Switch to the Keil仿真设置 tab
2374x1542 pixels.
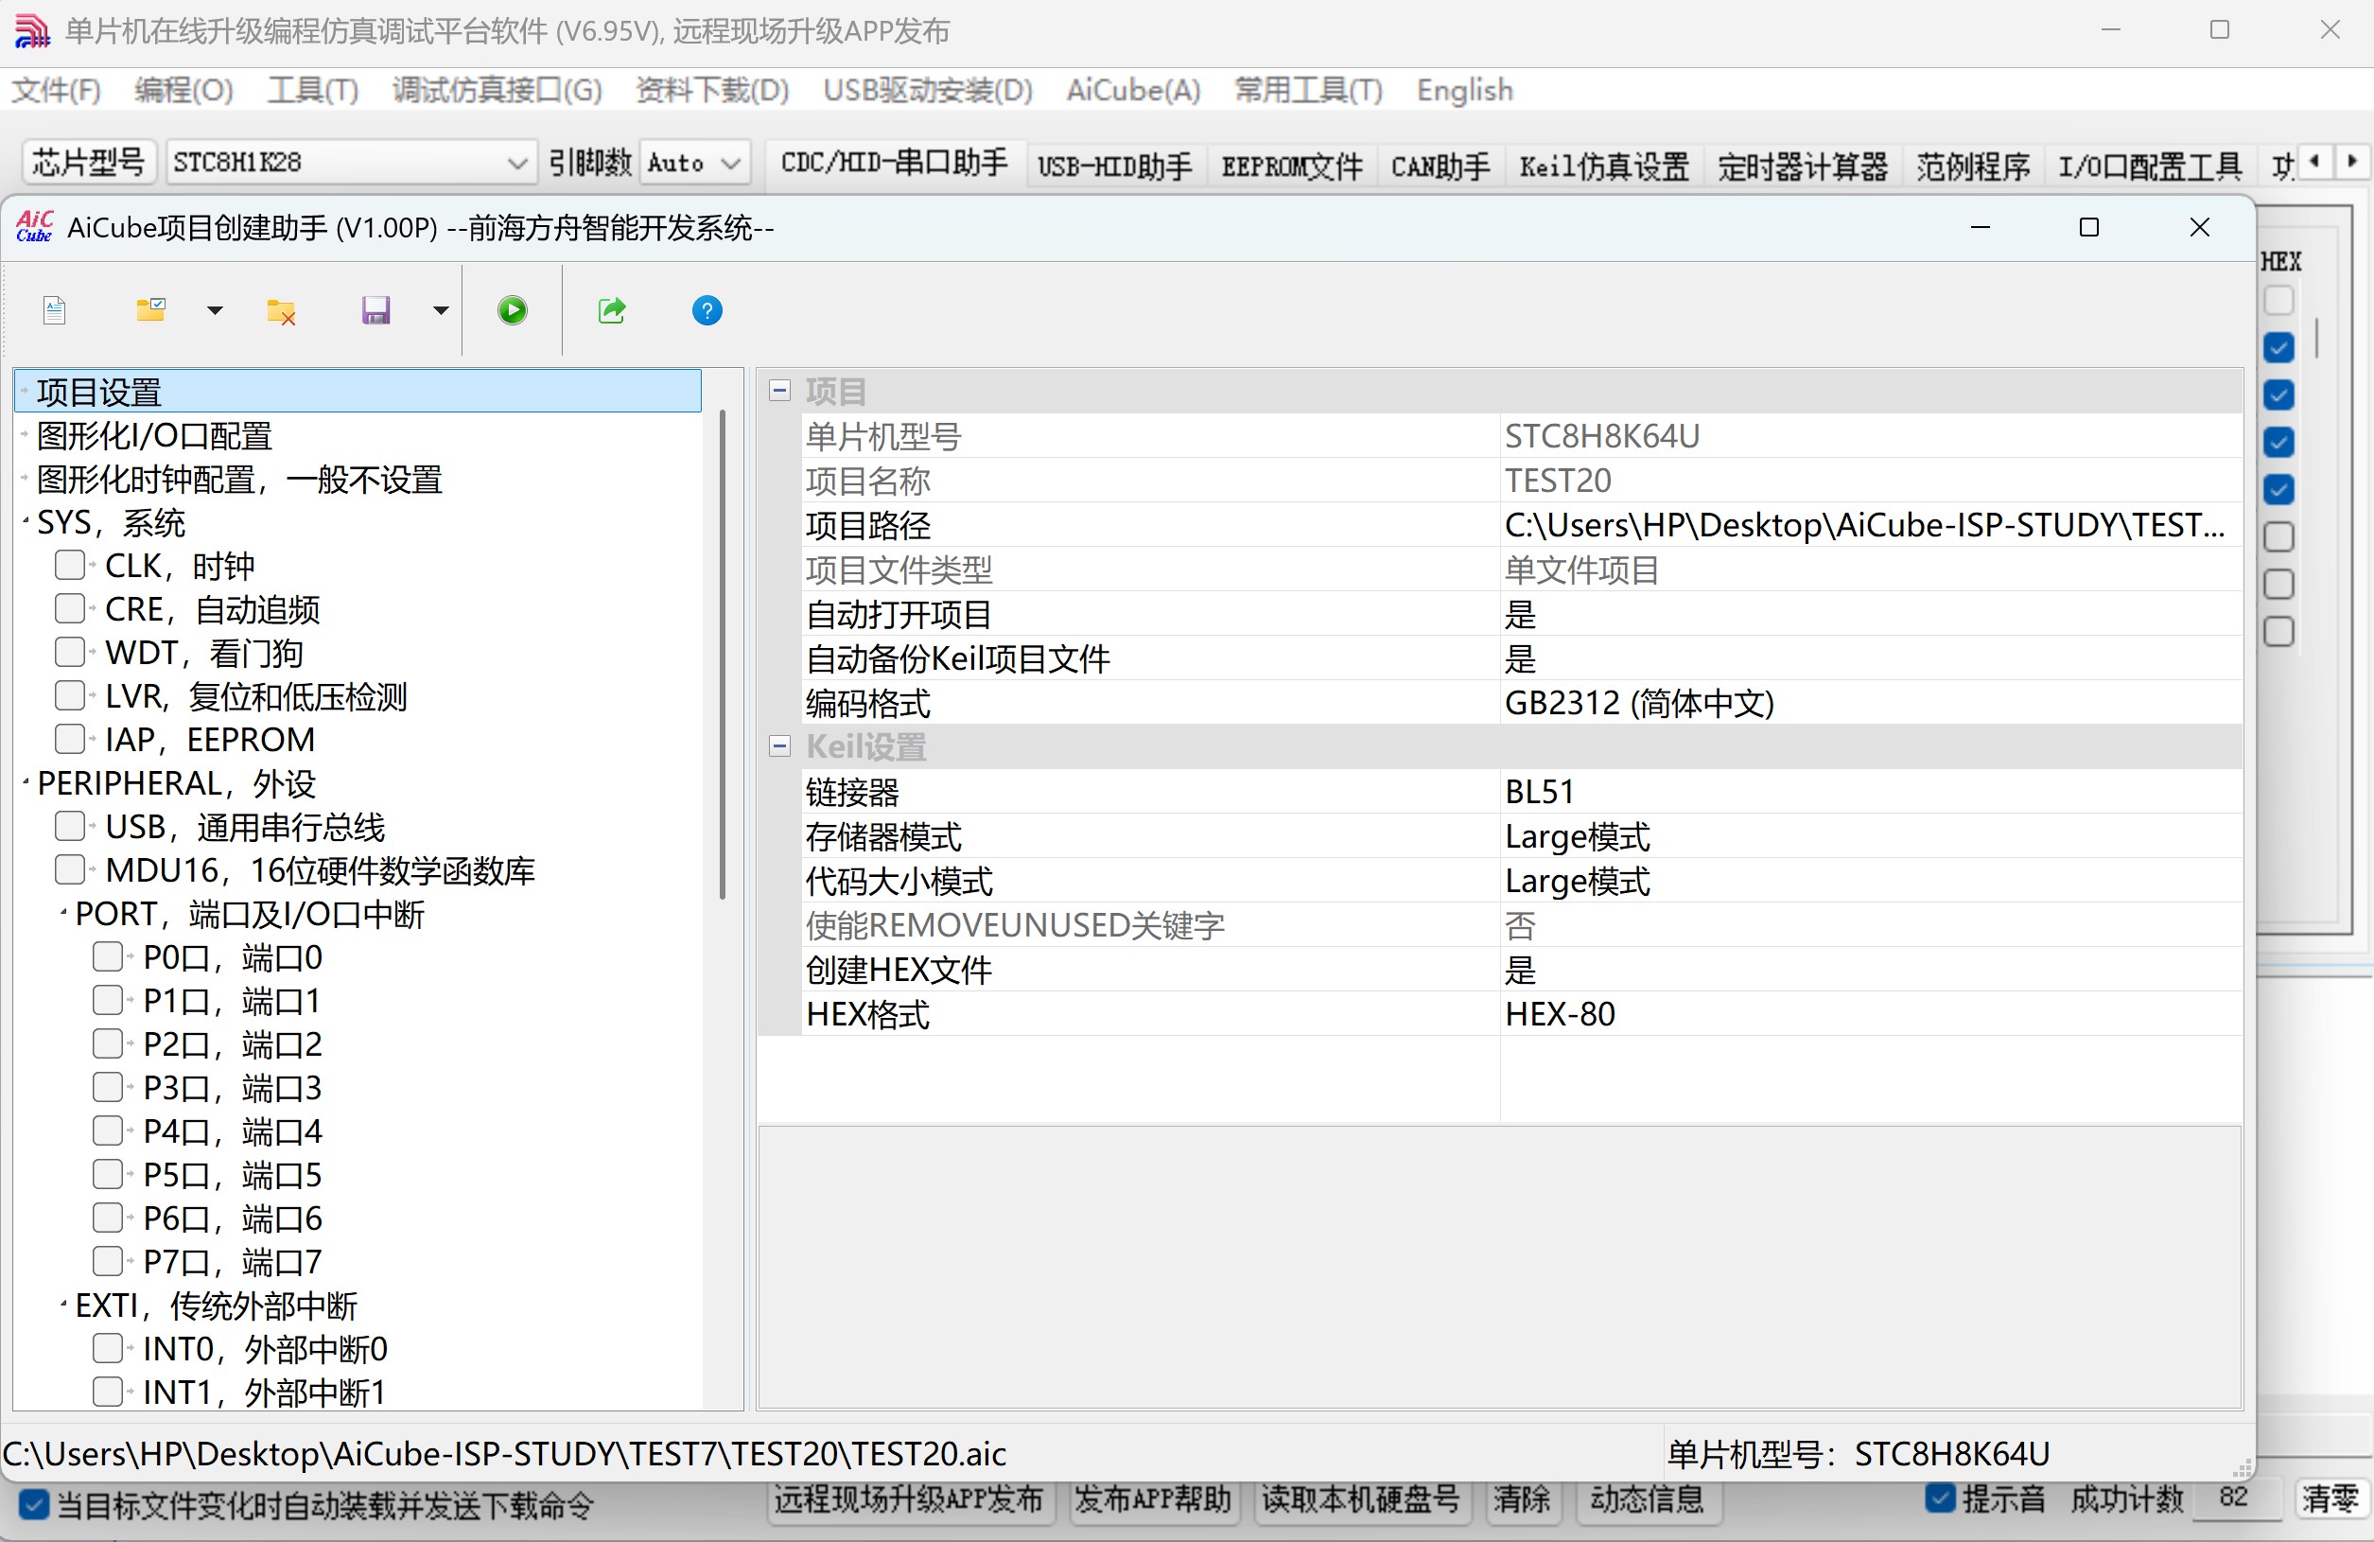[1604, 166]
